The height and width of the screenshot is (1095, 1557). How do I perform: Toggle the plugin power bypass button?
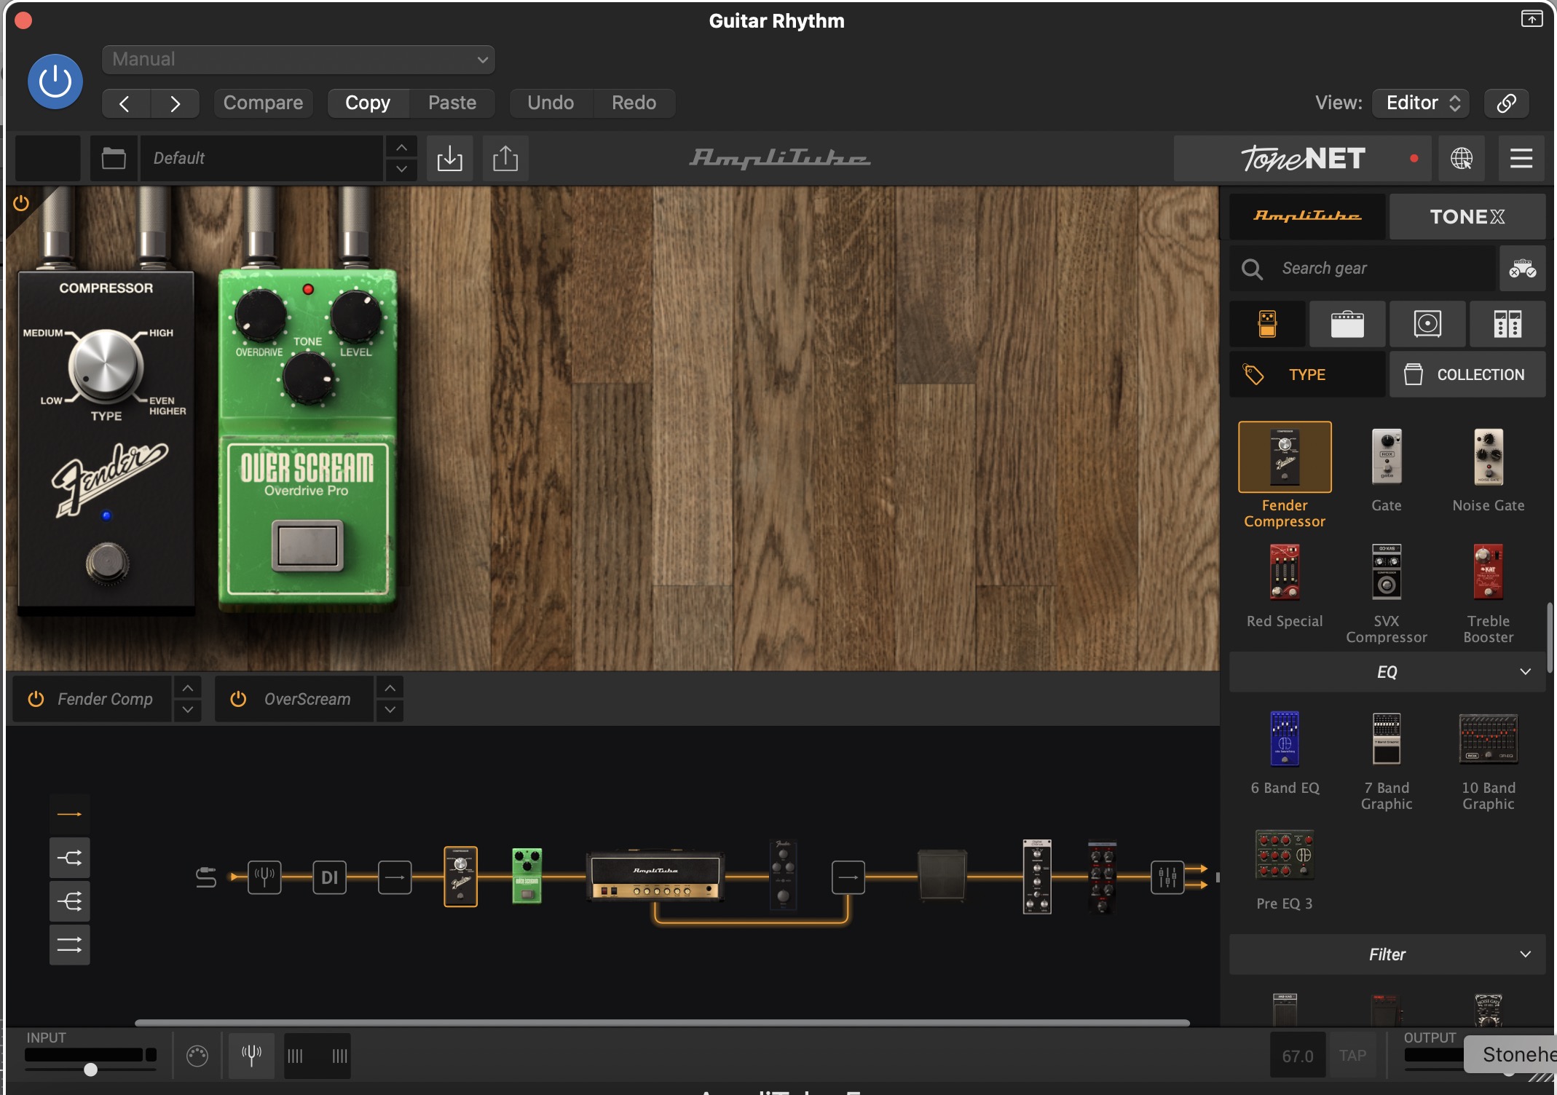[x=55, y=81]
